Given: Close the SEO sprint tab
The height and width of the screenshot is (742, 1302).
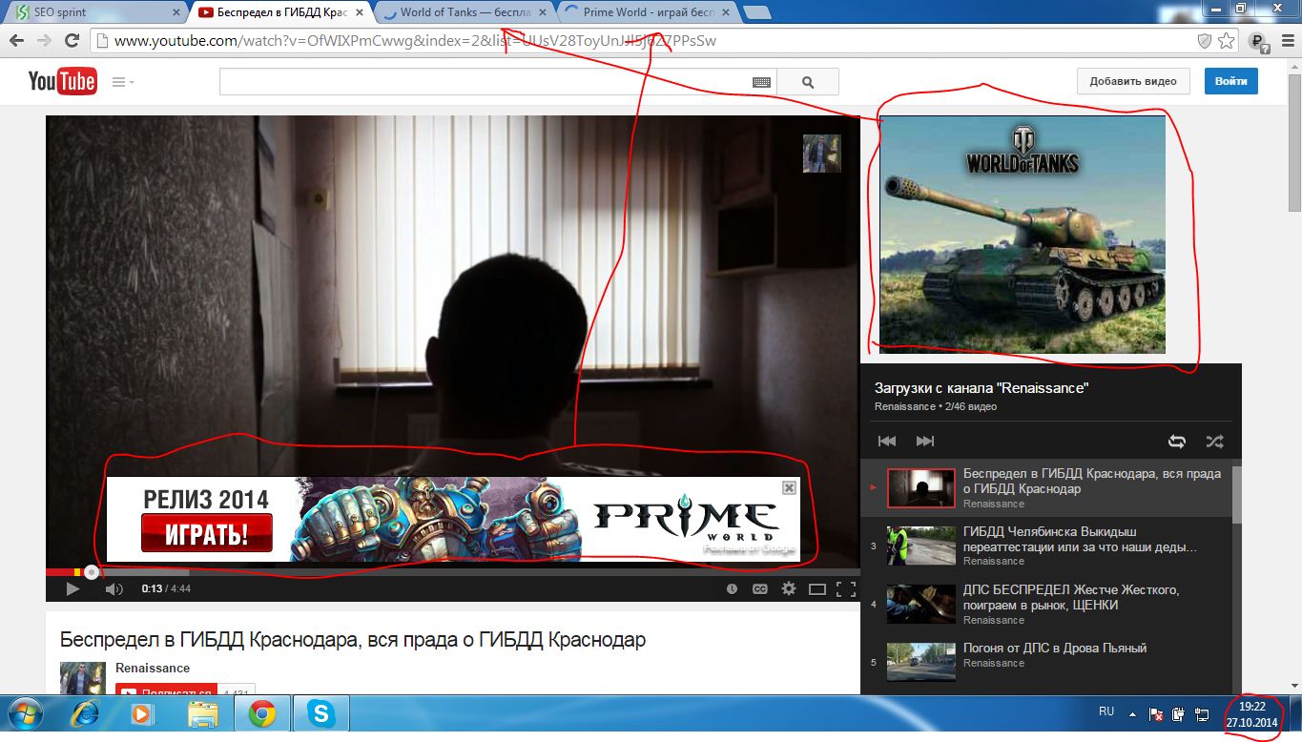Looking at the screenshot, I should 175,13.
